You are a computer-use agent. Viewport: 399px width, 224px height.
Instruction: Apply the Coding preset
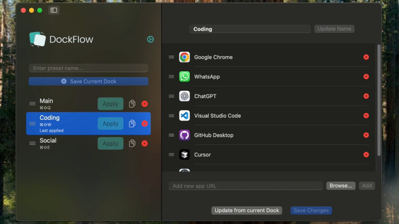point(110,124)
